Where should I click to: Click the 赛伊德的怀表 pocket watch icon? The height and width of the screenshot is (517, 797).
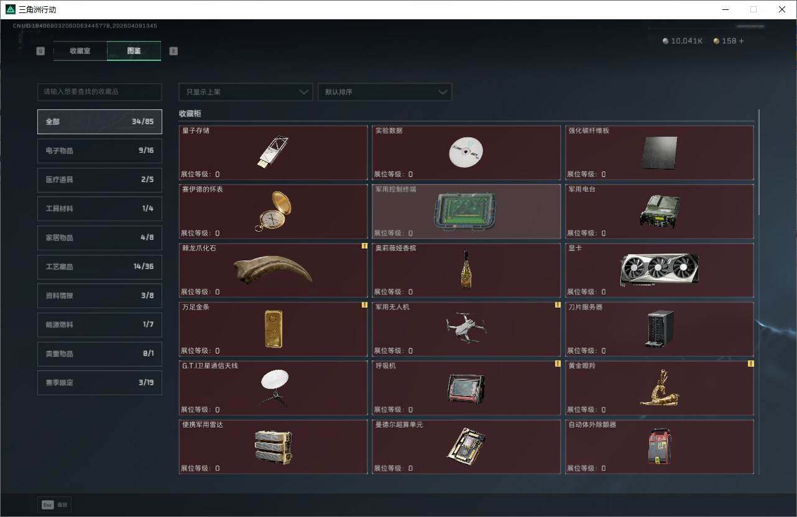pyautogui.click(x=272, y=211)
